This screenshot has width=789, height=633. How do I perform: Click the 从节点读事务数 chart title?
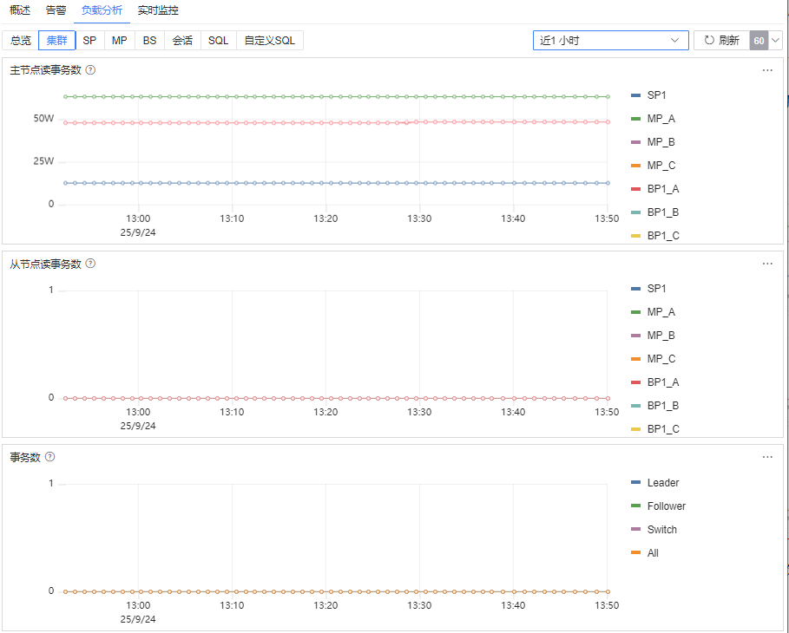[x=45, y=264]
